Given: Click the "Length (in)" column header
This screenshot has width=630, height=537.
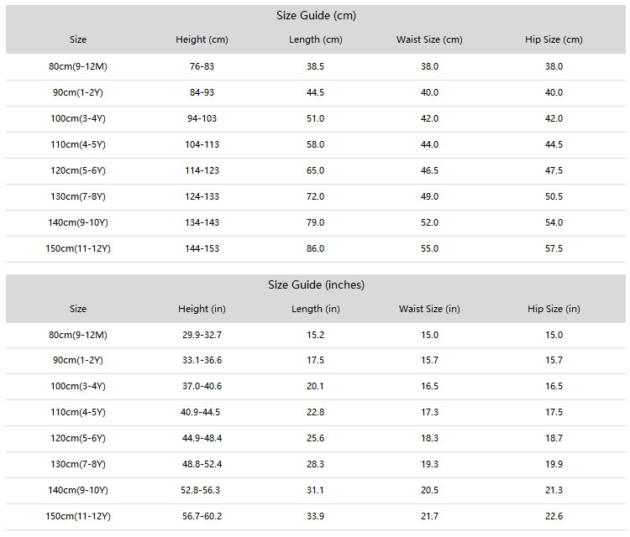Looking at the screenshot, I should point(316,309).
